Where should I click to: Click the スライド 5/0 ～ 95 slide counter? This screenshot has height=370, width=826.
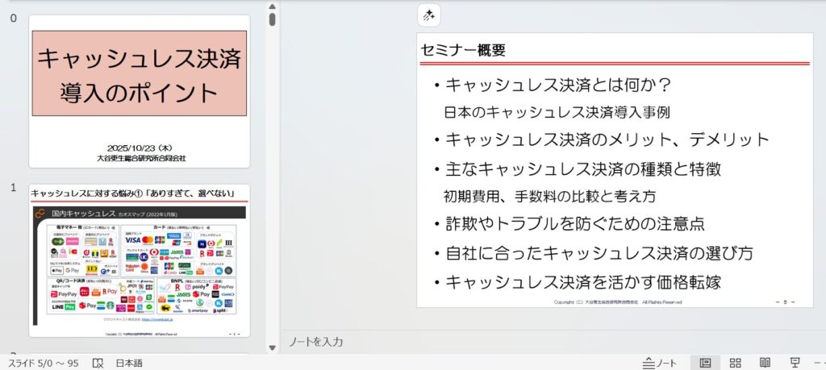point(43,363)
